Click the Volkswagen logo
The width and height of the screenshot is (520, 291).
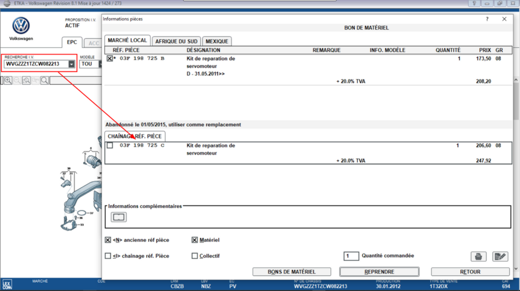click(21, 25)
